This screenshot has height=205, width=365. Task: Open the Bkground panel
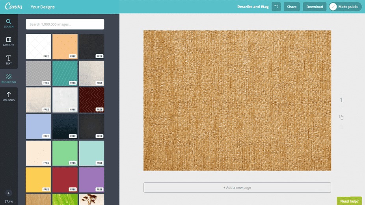pos(9,78)
